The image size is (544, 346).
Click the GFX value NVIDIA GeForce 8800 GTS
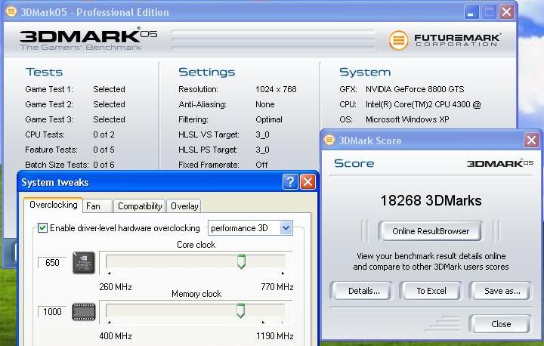click(415, 89)
